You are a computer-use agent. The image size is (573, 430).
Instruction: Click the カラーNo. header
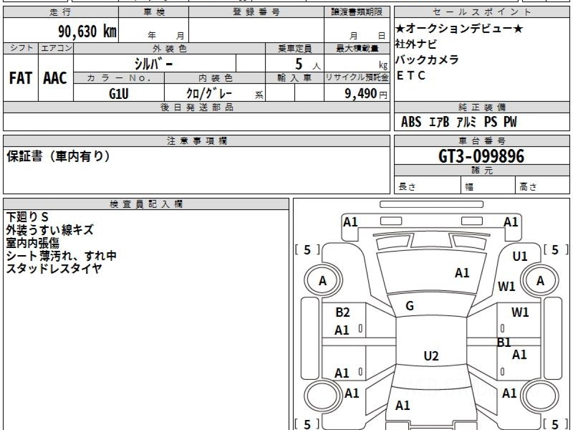coord(119,78)
